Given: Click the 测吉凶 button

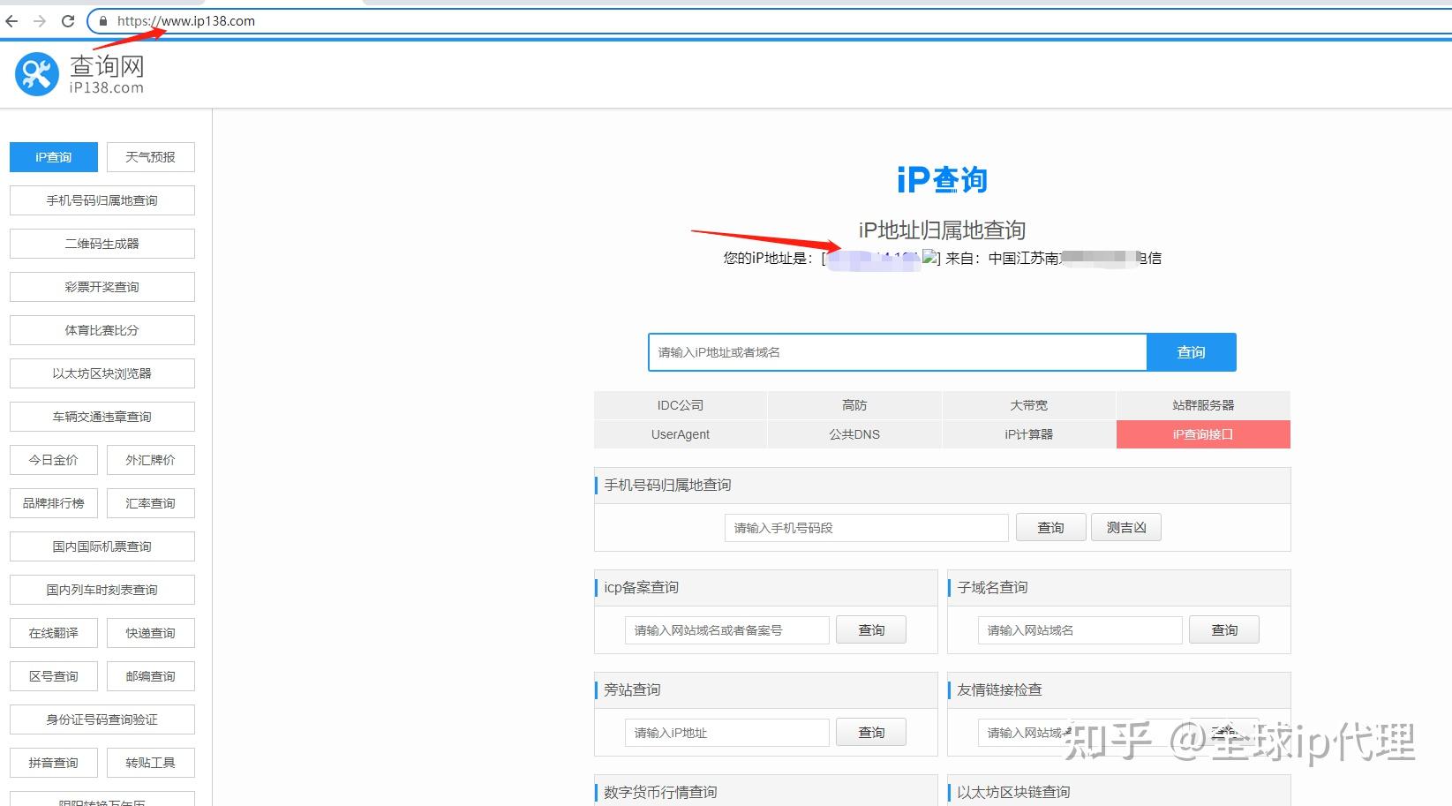Looking at the screenshot, I should point(1125,527).
